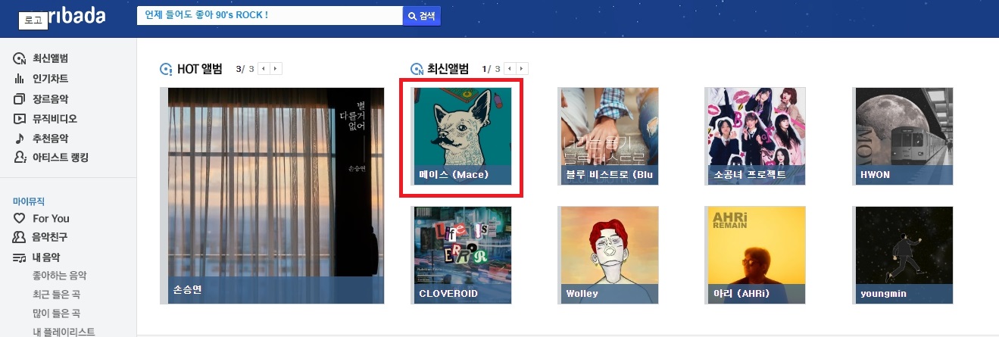Expand 내 음악 menu
Image resolution: width=999 pixels, height=337 pixels.
coord(46,257)
